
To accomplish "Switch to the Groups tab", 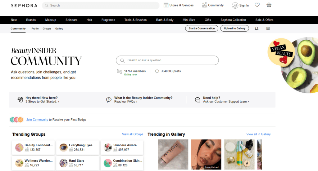I will point(47,28).
